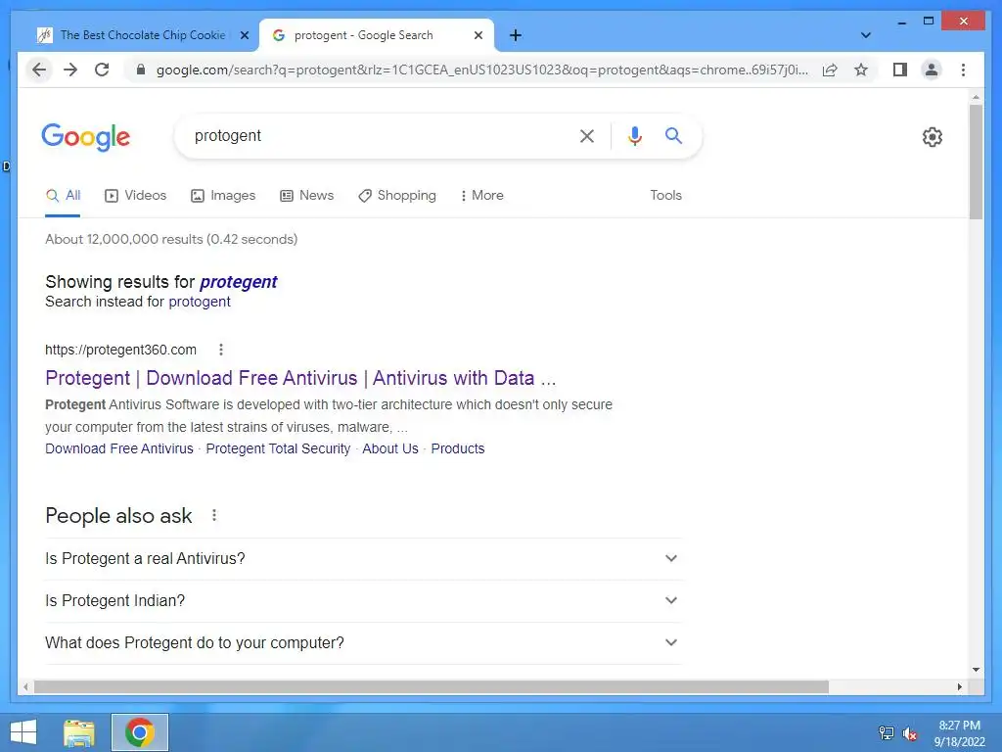Switch to Images results
Image resolution: width=1002 pixels, height=752 pixels.
[223, 196]
